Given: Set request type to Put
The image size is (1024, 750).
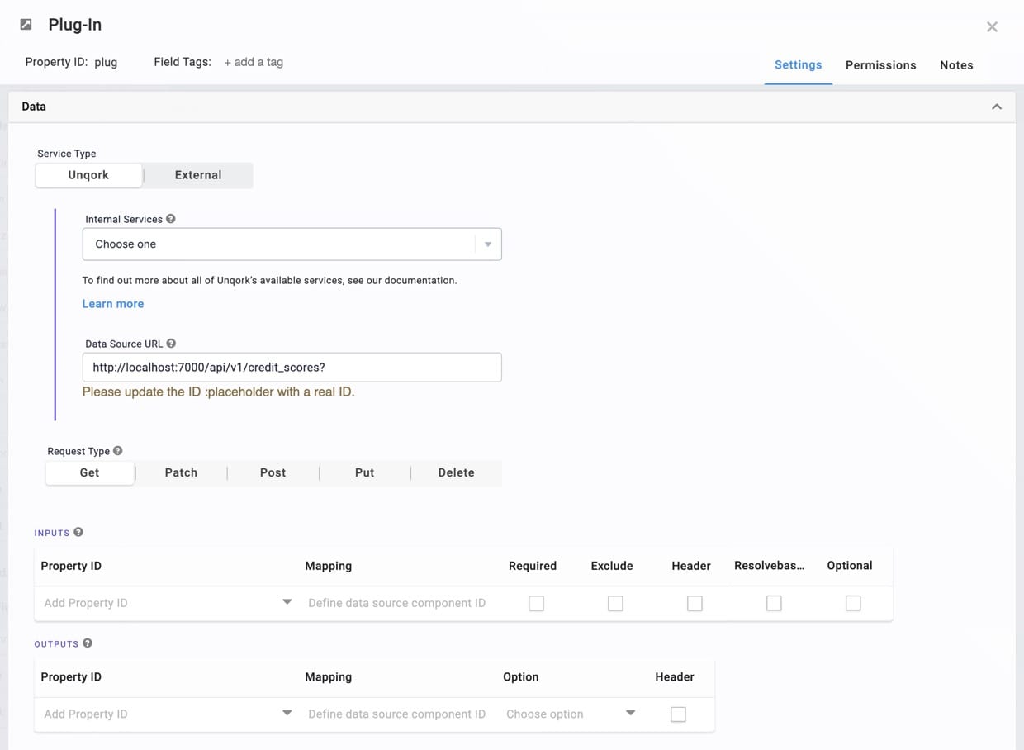Looking at the screenshot, I should [364, 472].
